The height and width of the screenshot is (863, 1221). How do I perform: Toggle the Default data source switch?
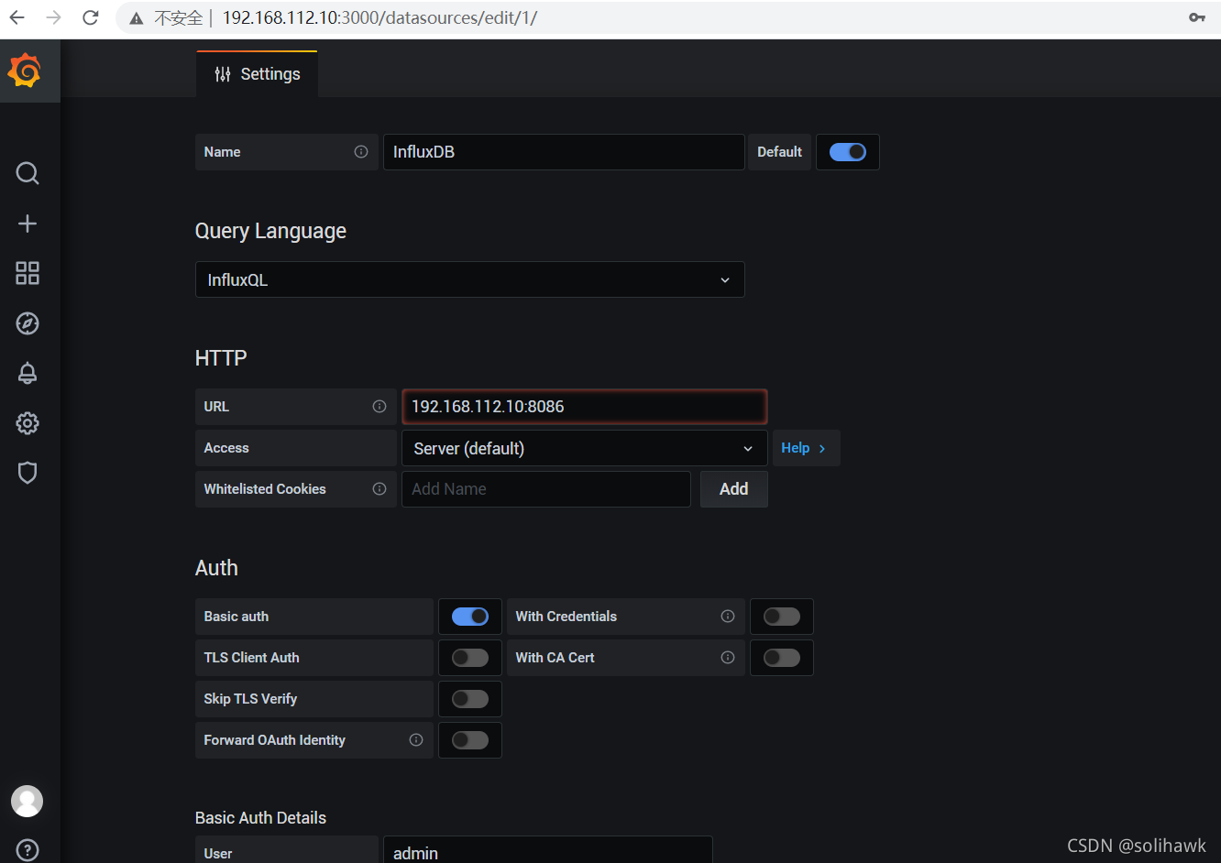tap(848, 152)
